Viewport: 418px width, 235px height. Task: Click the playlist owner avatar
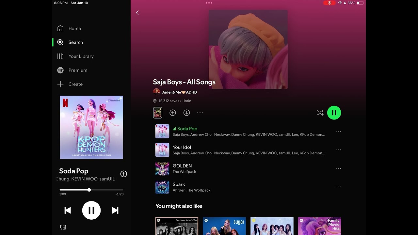click(x=156, y=92)
